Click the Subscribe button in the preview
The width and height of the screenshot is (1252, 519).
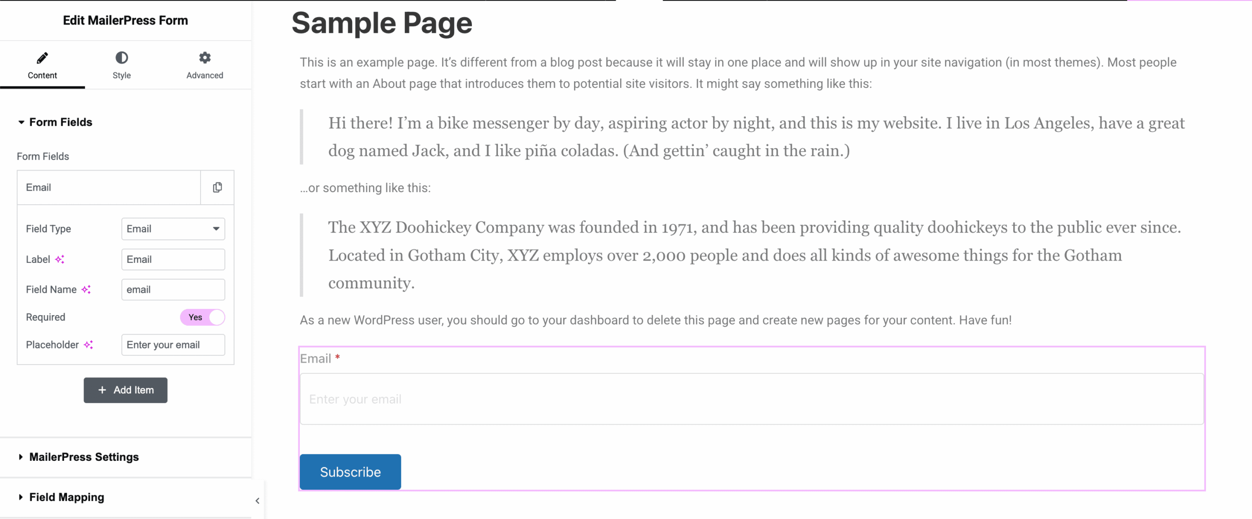pyautogui.click(x=350, y=471)
